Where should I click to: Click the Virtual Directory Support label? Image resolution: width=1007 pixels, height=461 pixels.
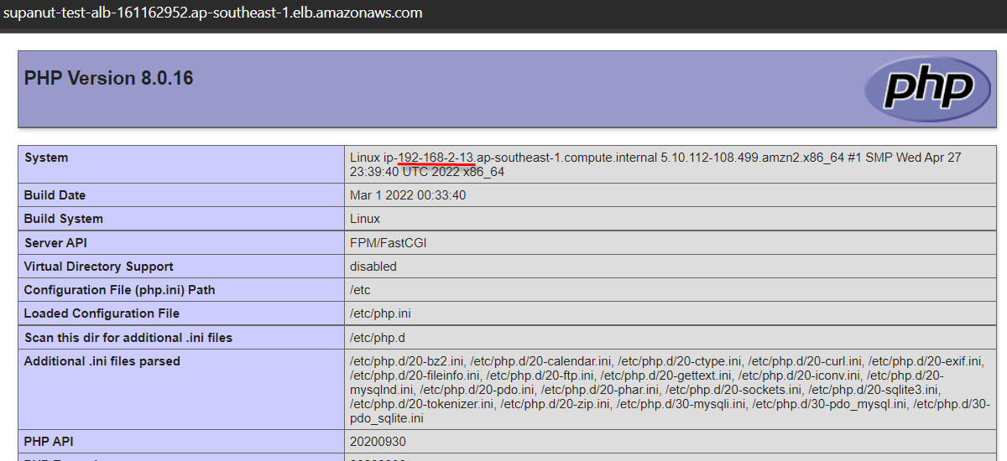tap(98, 267)
